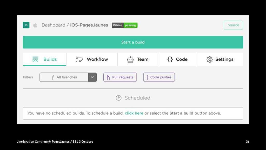Click the Filters label
This screenshot has width=266, height=150.
click(28, 77)
